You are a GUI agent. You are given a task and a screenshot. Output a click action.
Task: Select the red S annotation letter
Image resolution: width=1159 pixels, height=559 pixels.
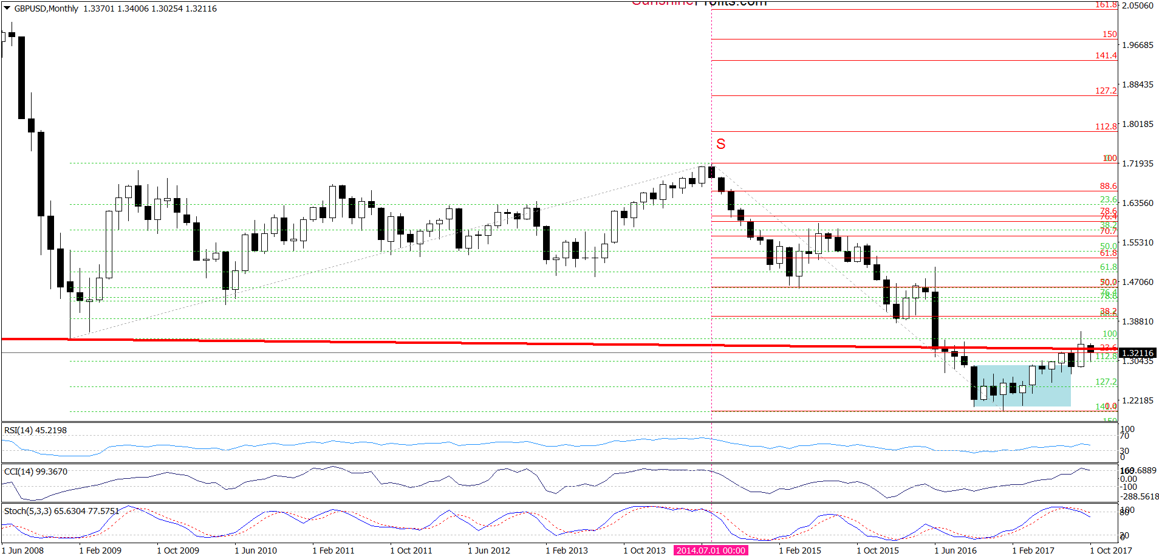coord(721,144)
